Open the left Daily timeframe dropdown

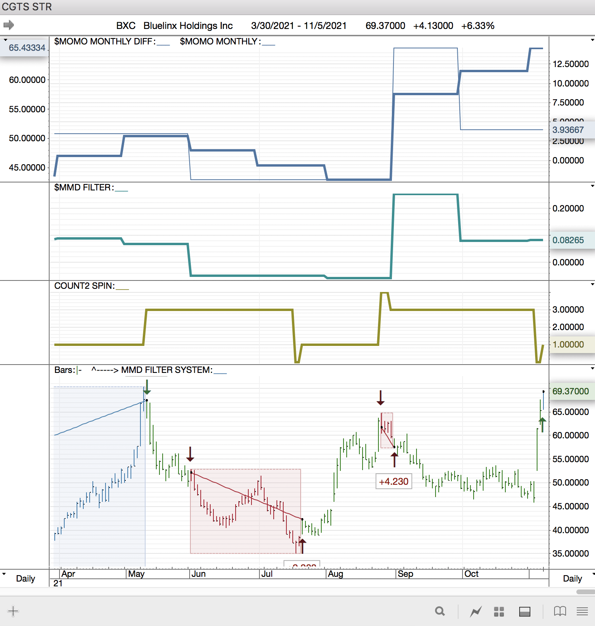(4, 574)
